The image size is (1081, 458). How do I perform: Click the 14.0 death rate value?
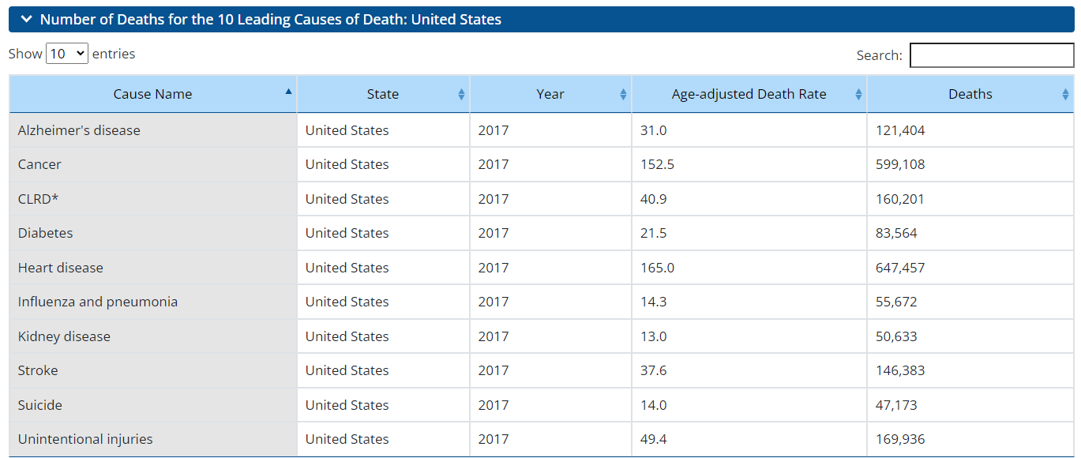(x=654, y=405)
